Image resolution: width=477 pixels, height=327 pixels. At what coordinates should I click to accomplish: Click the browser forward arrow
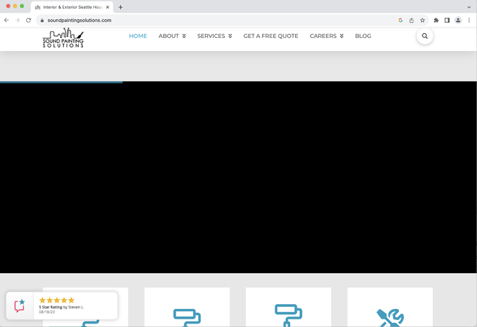point(17,20)
